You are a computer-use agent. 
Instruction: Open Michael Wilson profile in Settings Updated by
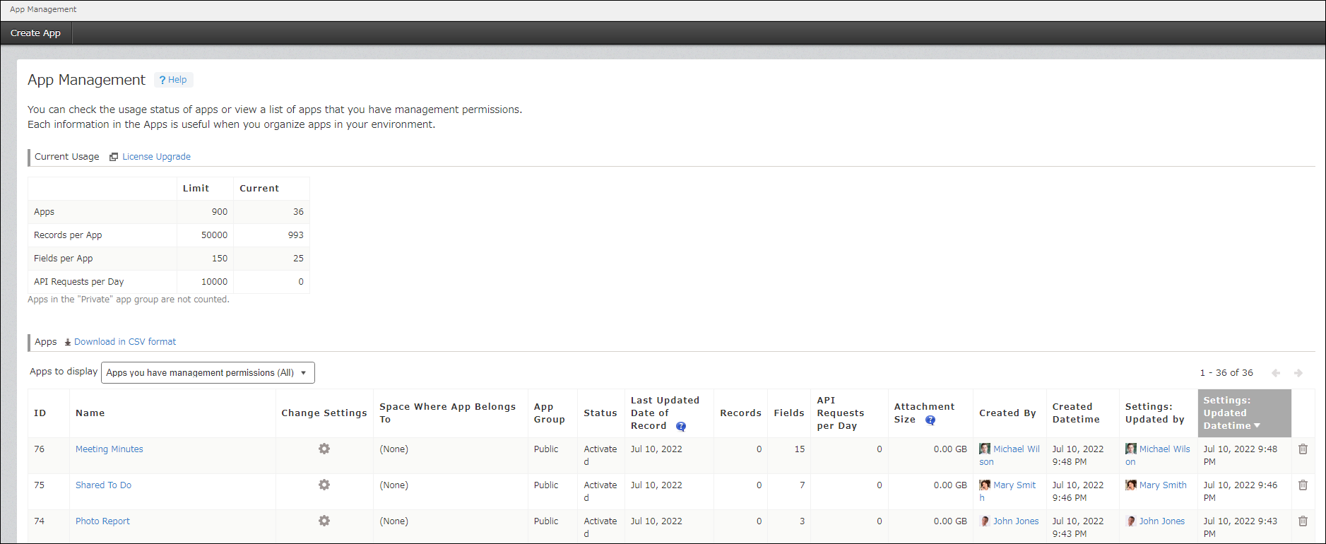[x=1165, y=449]
